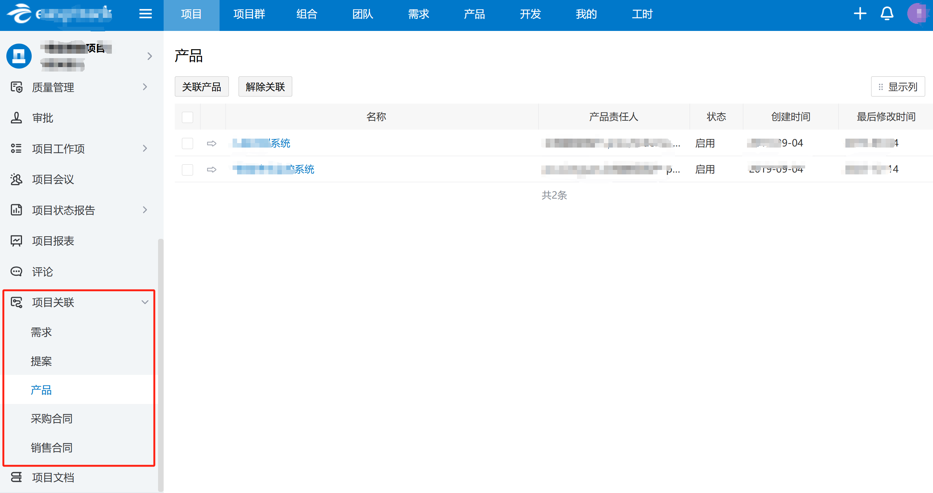Image resolution: width=933 pixels, height=493 pixels.
Task: Open 项目会议 in the sidebar
Action: 53,180
